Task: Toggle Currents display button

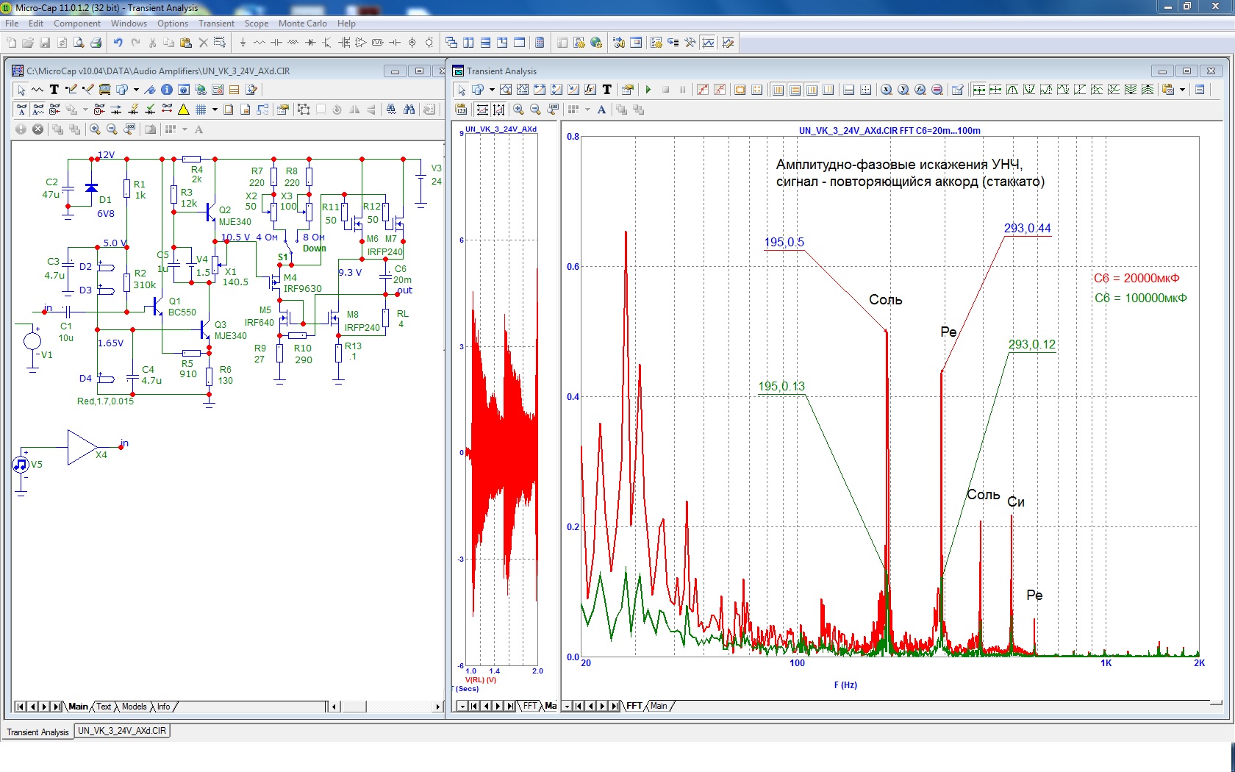Action: [115, 110]
